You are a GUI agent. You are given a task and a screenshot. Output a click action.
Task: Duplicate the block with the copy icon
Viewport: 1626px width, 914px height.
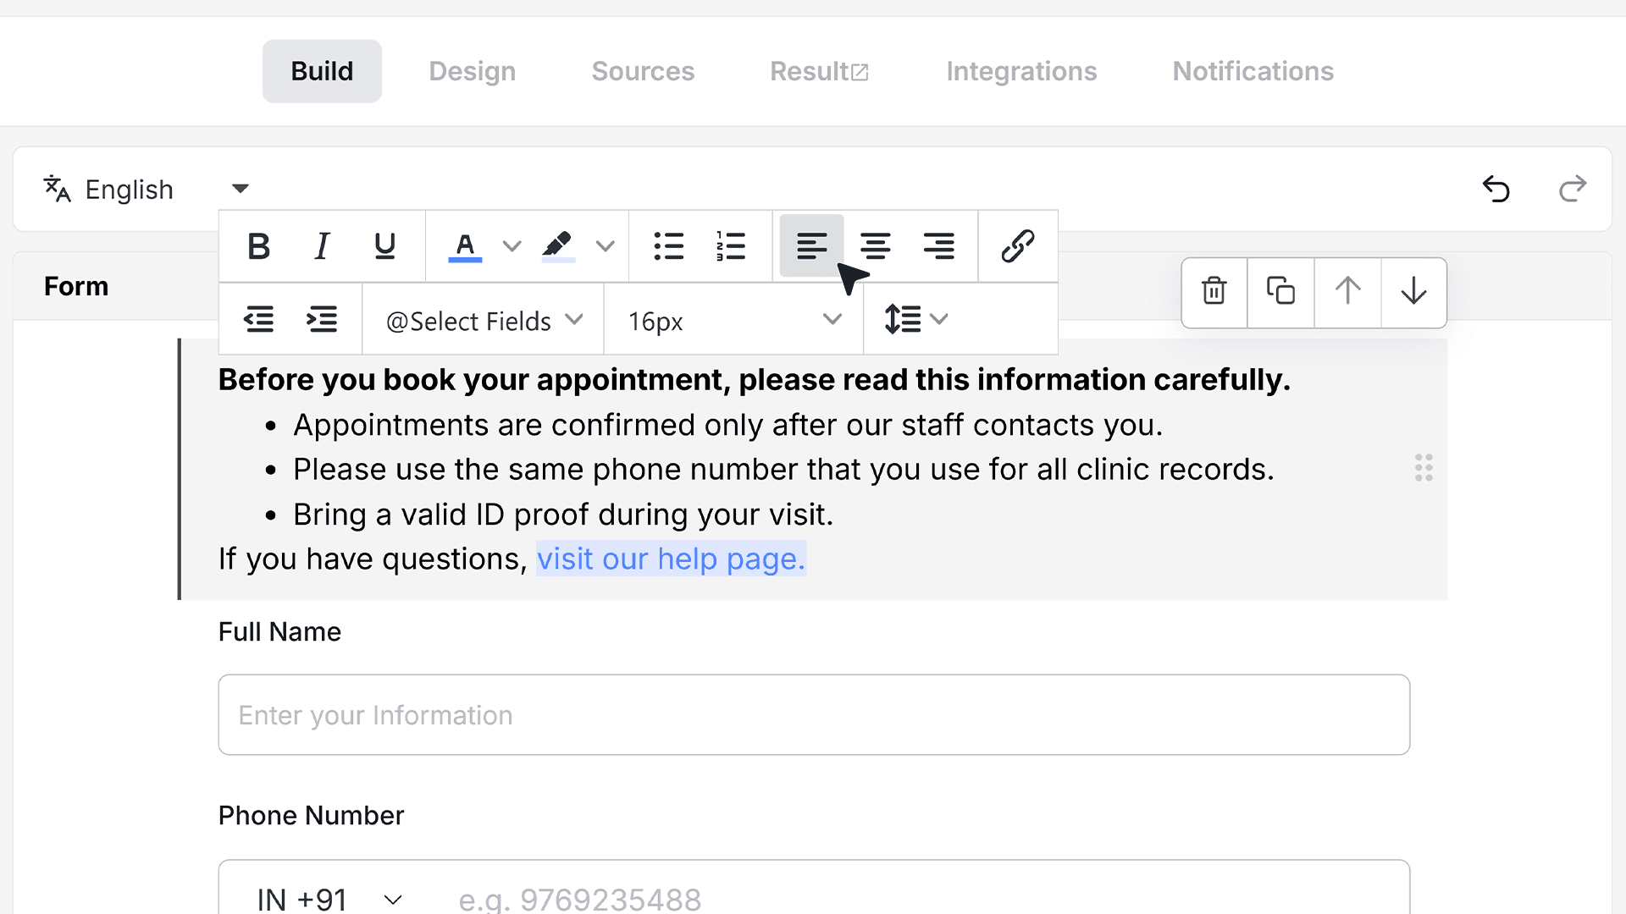[1280, 291]
